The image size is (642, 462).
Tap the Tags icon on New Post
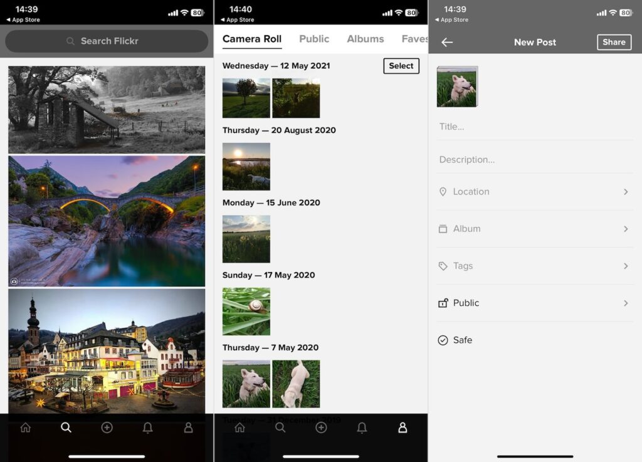(x=443, y=266)
